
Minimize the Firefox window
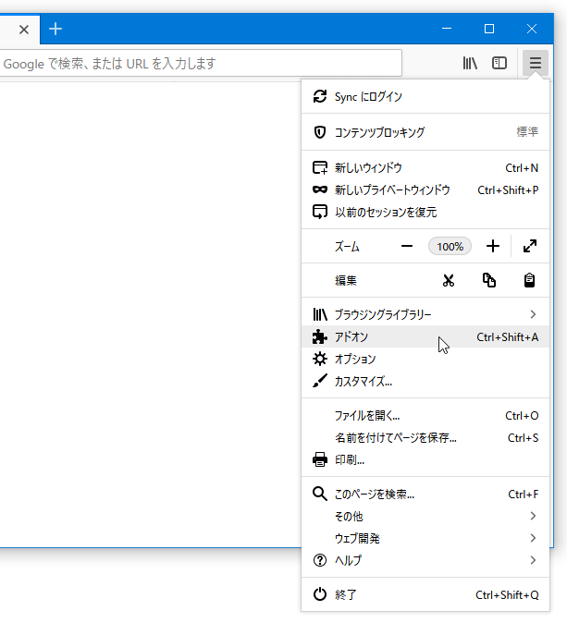(447, 29)
